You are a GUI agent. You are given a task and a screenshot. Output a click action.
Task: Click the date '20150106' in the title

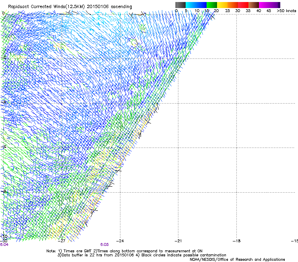click(x=98, y=6)
